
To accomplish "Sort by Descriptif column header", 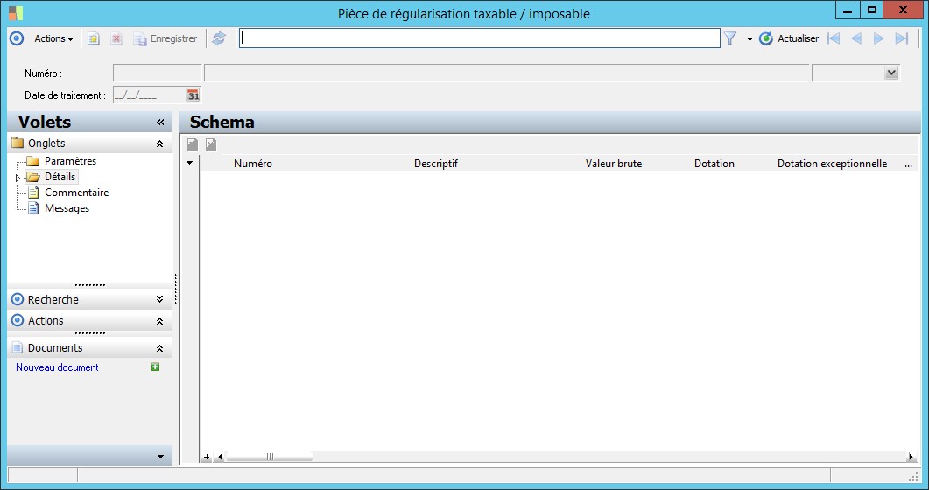I will (x=436, y=164).
